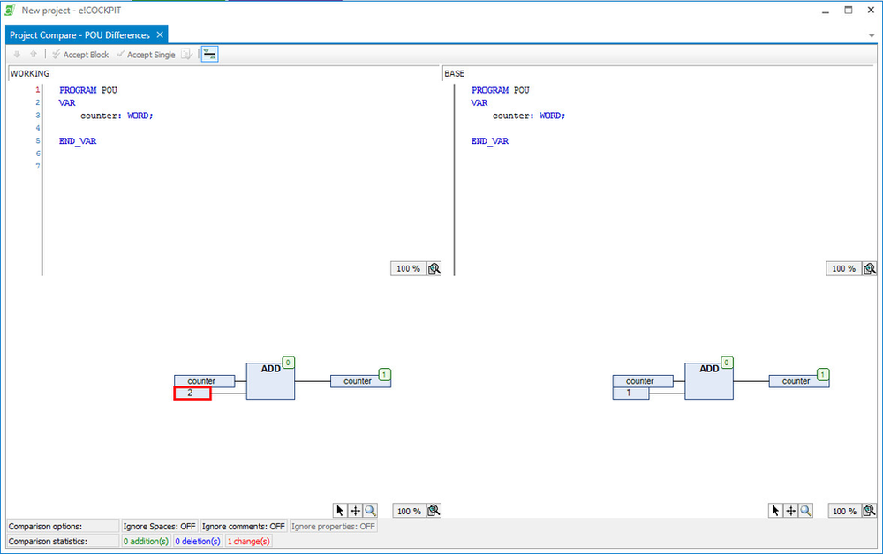Select the ADD block in BASE diagram
The height and width of the screenshot is (554, 883).
pos(709,381)
